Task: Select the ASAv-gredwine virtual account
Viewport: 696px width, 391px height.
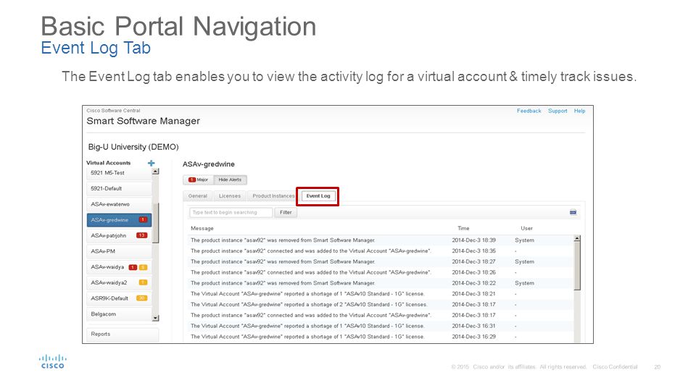Action: tap(119, 220)
